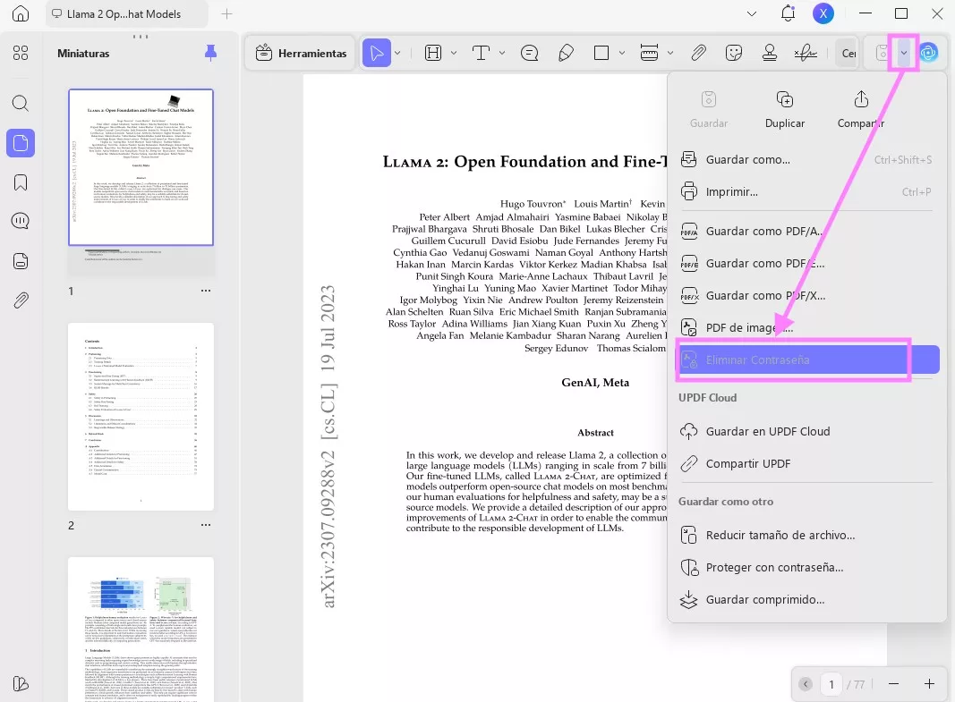Open the search panel in left sidebar

click(x=20, y=103)
